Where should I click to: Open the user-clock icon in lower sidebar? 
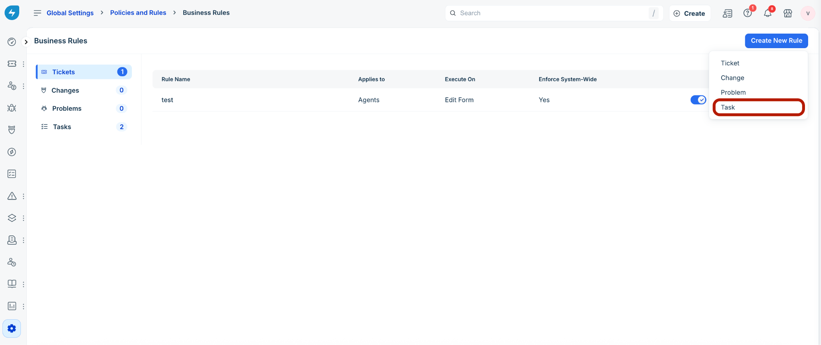[12, 262]
